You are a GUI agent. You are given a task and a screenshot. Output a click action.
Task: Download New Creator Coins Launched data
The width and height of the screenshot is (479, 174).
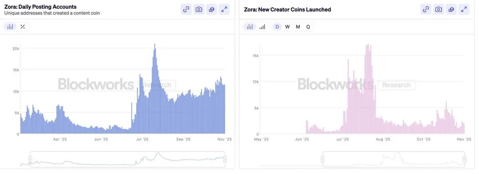pos(451,9)
